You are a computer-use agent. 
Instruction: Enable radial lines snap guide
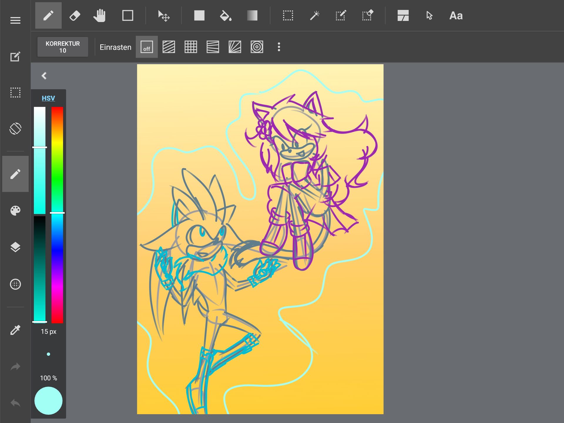[x=235, y=47]
